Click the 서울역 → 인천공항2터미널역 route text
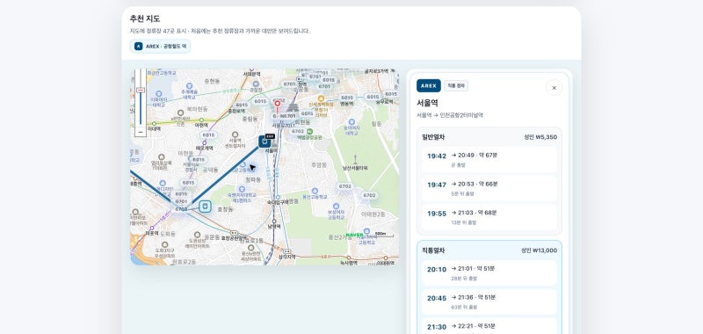Screen dimensions: 703x334 [x=450, y=115]
